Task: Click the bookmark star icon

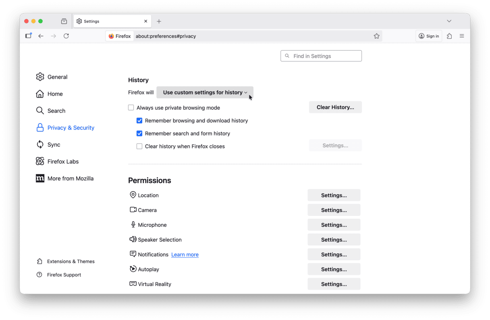Action: click(x=376, y=36)
